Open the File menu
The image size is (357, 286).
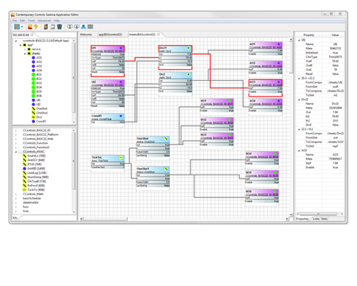click(14, 21)
